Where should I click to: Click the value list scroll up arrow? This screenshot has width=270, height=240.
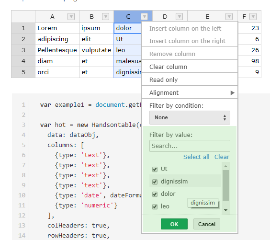[x=225, y=166]
